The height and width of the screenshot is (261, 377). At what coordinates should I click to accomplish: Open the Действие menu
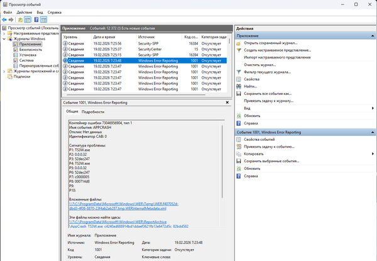pyautogui.click(x=25, y=12)
